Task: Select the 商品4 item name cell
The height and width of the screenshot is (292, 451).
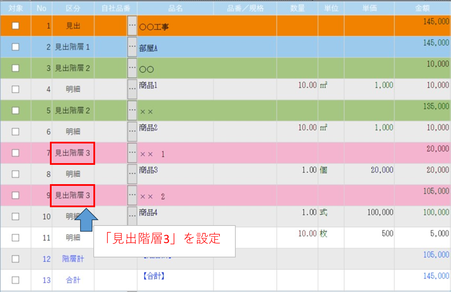Action: pyautogui.click(x=175, y=216)
